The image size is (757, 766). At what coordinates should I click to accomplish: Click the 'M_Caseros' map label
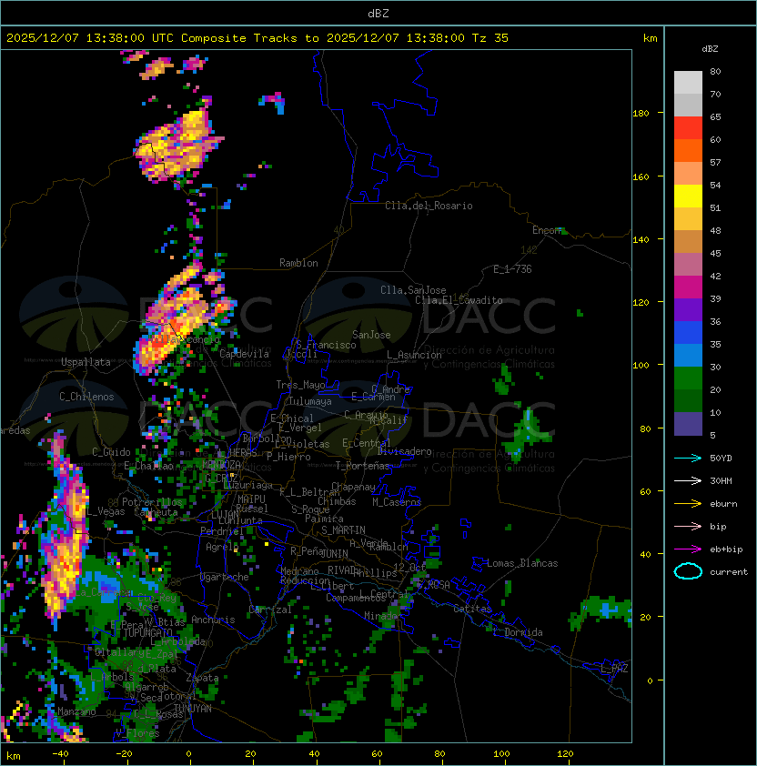click(397, 502)
